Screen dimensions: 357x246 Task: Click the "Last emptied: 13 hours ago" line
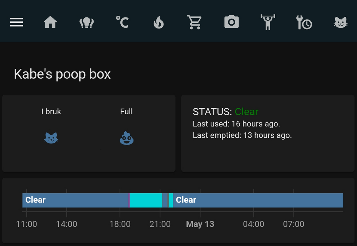click(x=242, y=135)
